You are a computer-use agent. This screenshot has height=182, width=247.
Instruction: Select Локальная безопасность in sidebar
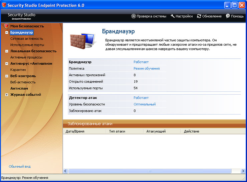tap(33, 51)
